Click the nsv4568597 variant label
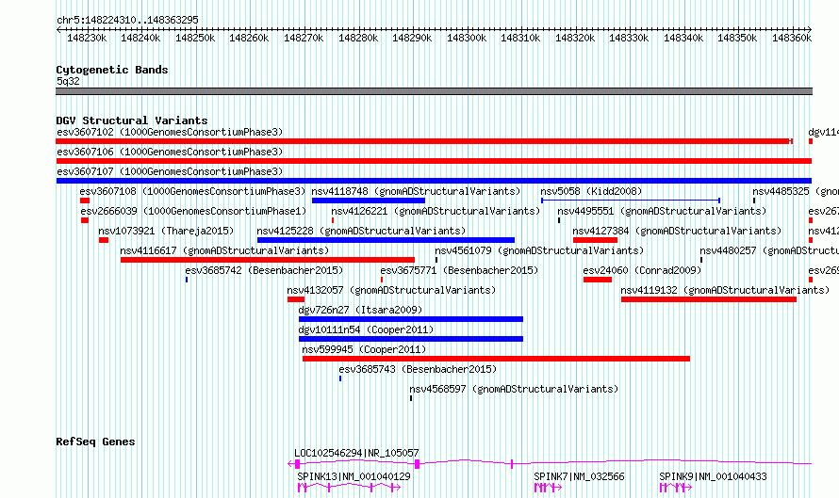 click(x=514, y=389)
